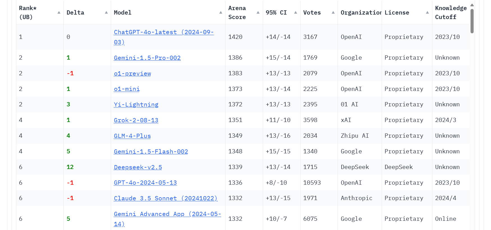Open Grok-2-08-13 model link

click(136, 120)
